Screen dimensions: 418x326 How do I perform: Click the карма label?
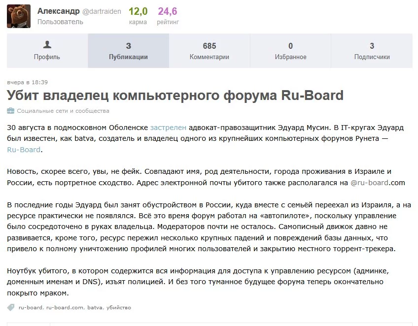tap(138, 22)
